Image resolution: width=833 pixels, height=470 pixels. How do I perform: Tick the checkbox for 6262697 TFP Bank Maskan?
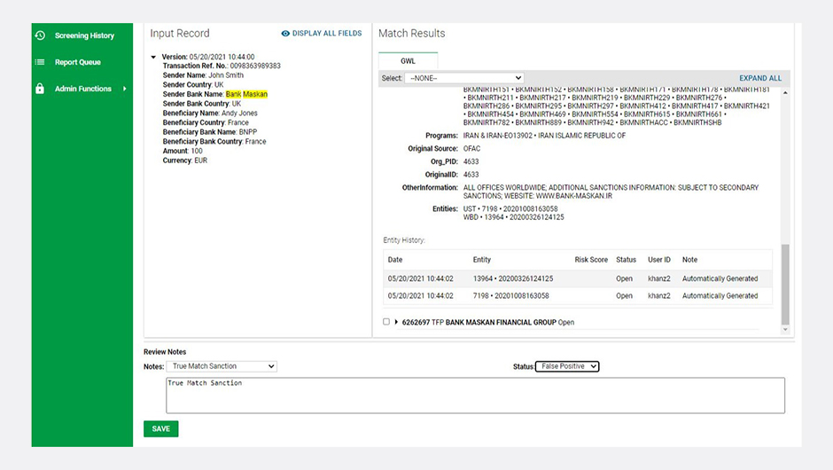click(x=386, y=322)
